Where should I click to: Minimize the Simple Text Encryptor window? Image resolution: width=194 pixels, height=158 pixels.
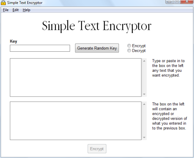(x=169, y=2)
